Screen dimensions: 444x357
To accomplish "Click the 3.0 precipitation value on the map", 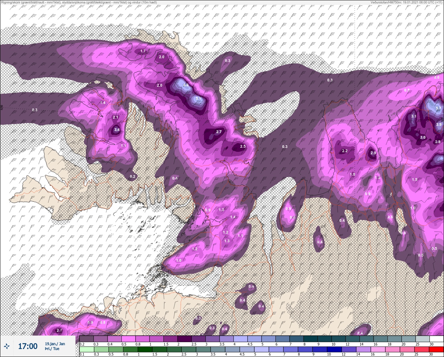I will point(423,137).
